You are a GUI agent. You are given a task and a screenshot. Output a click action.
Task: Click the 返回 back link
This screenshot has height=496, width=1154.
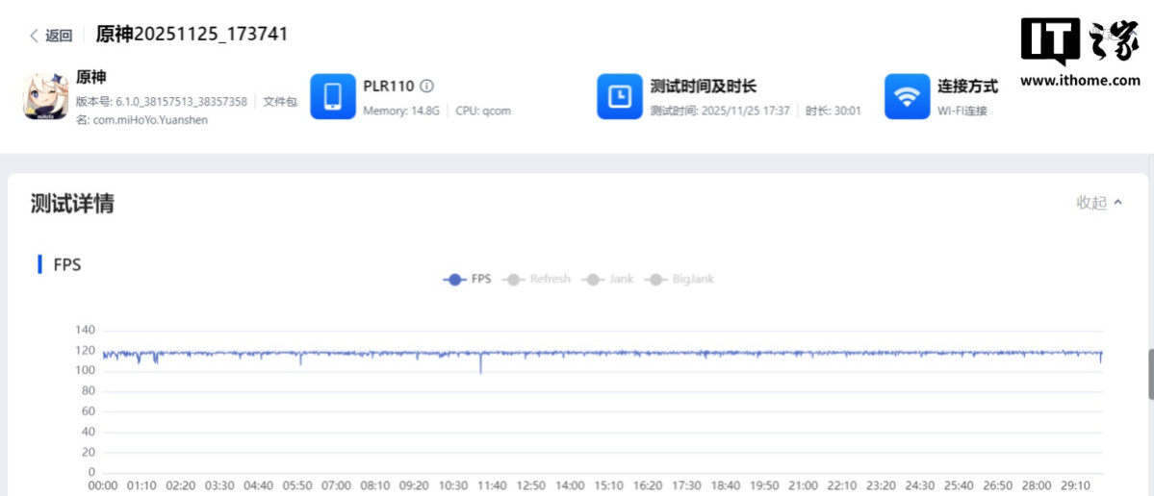tap(59, 36)
